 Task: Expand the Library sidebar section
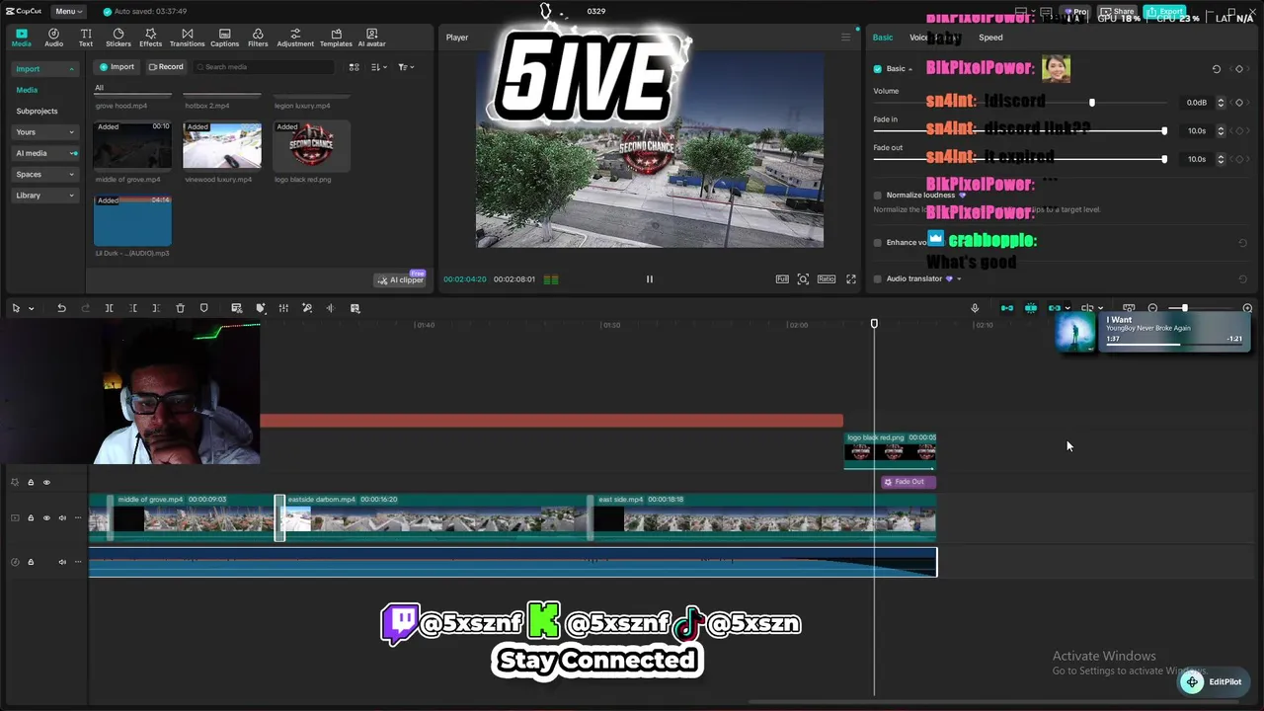tap(44, 196)
